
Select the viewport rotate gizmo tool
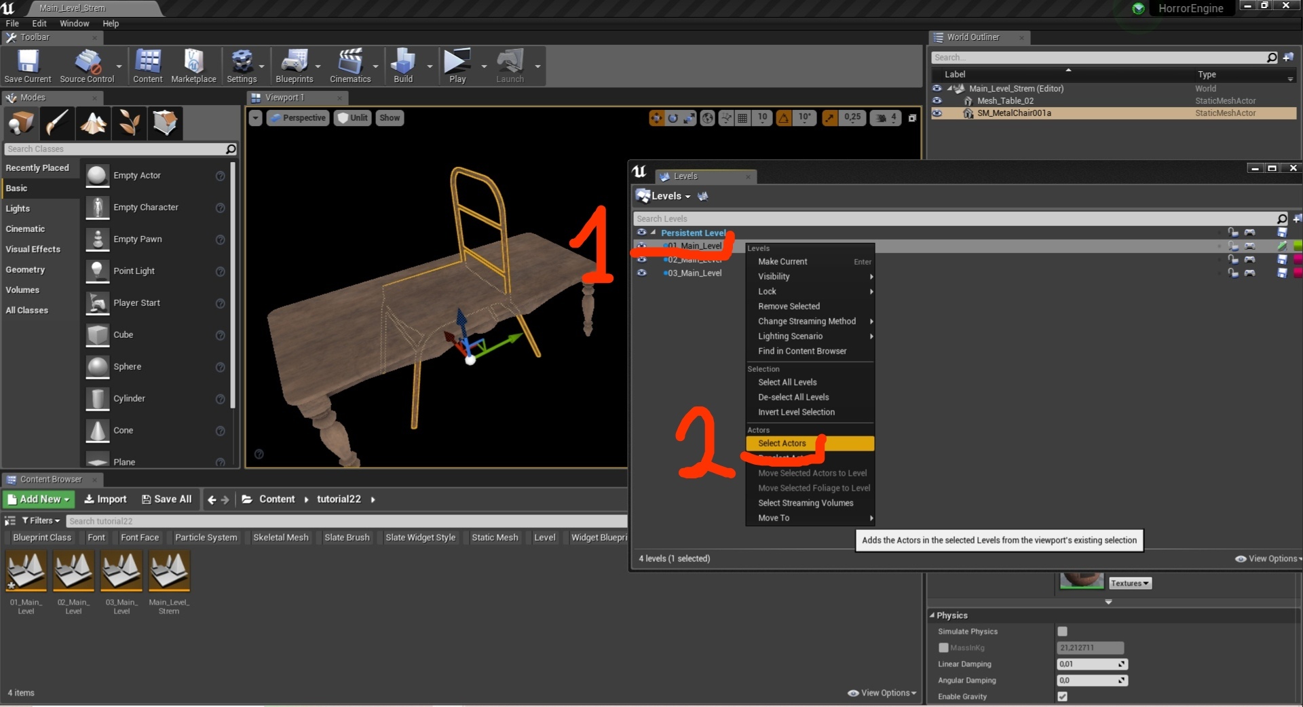(673, 118)
